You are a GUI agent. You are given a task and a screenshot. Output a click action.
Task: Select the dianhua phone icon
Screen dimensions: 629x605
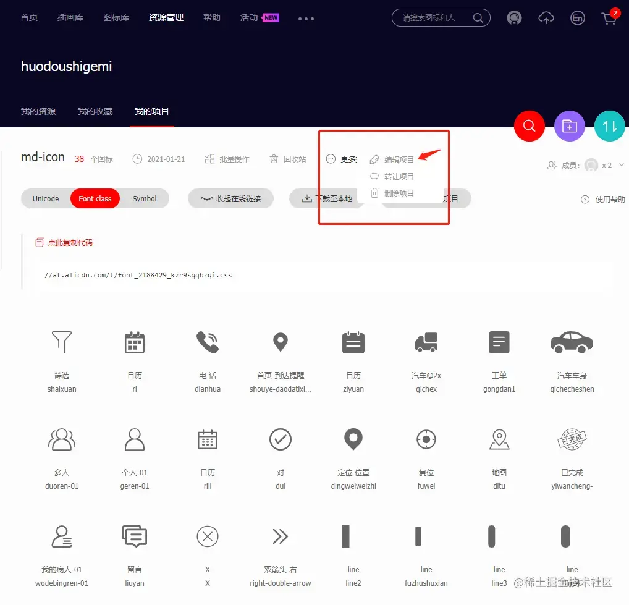coord(208,342)
